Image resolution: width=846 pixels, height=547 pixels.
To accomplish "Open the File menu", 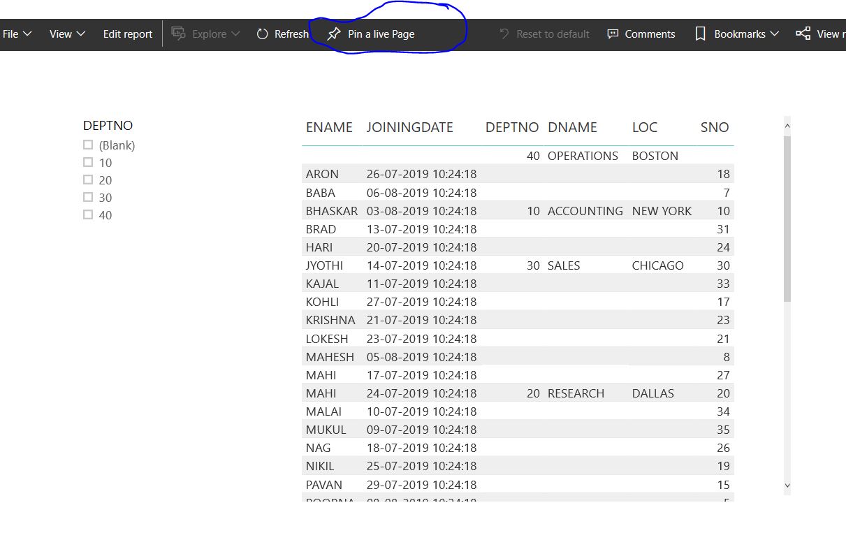I will 10,34.
